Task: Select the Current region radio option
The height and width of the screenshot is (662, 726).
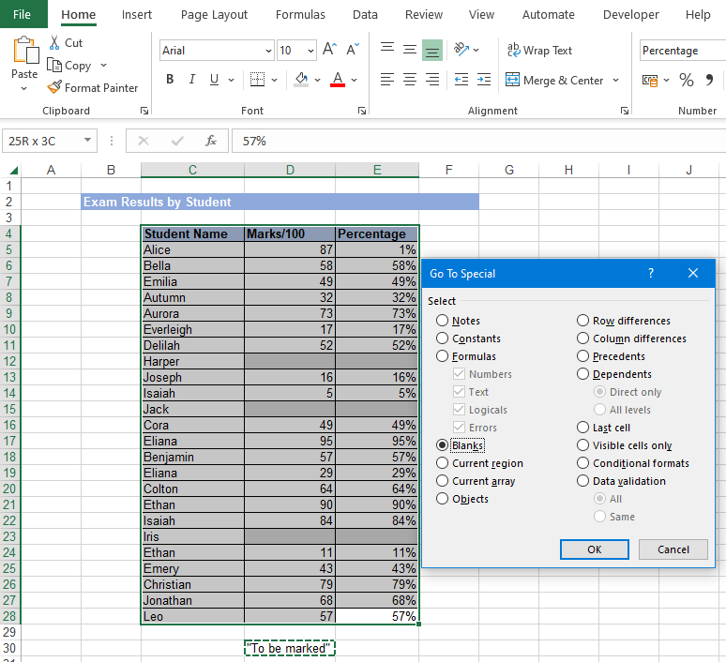Action: (x=443, y=463)
